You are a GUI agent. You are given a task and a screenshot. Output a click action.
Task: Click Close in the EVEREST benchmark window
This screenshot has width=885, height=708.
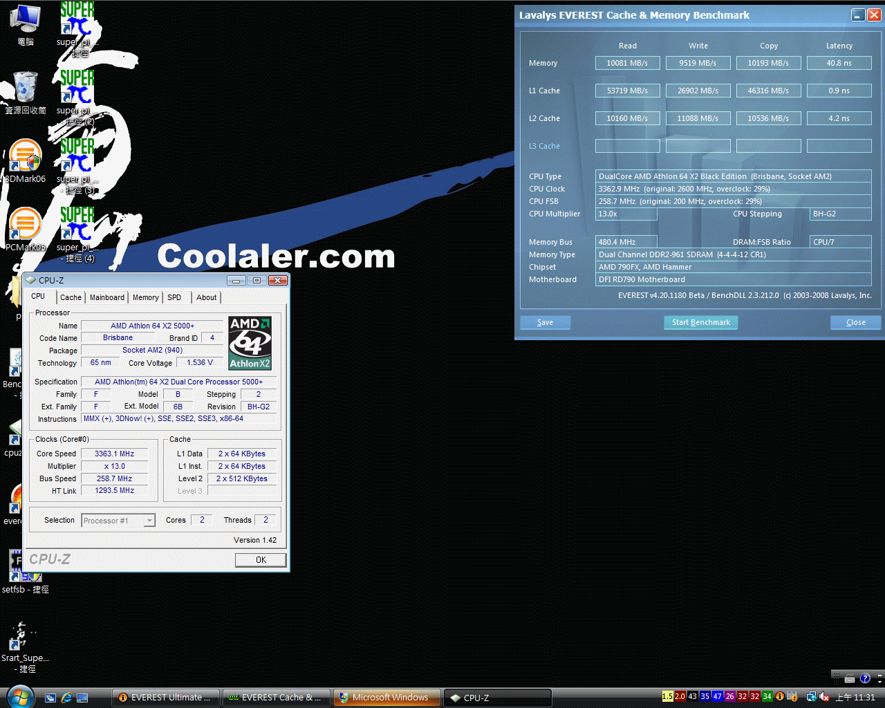coord(856,322)
